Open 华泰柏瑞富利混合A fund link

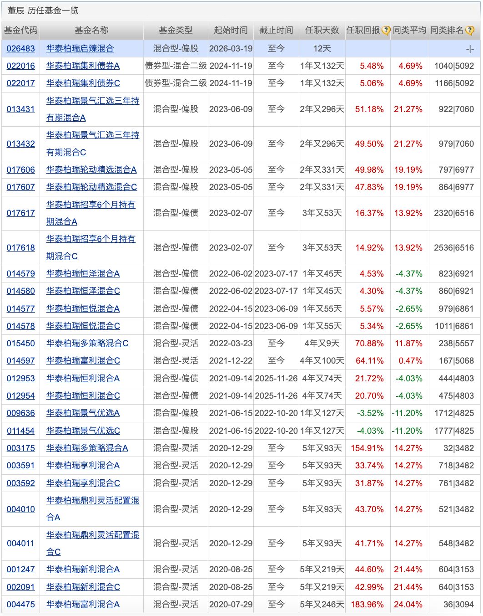click(x=83, y=605)
